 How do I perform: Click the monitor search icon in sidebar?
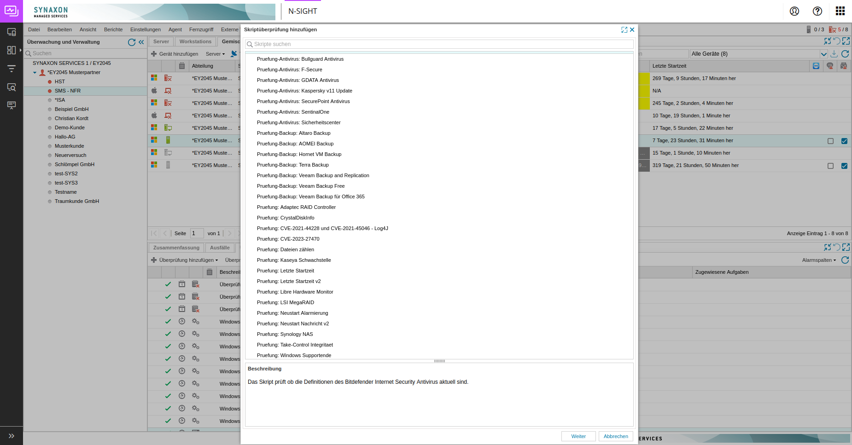[x=12, y=87]
